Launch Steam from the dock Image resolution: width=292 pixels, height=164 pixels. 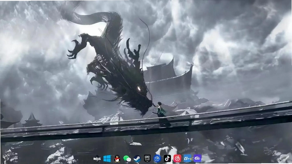pyautogui.click(x=137, y=159)
